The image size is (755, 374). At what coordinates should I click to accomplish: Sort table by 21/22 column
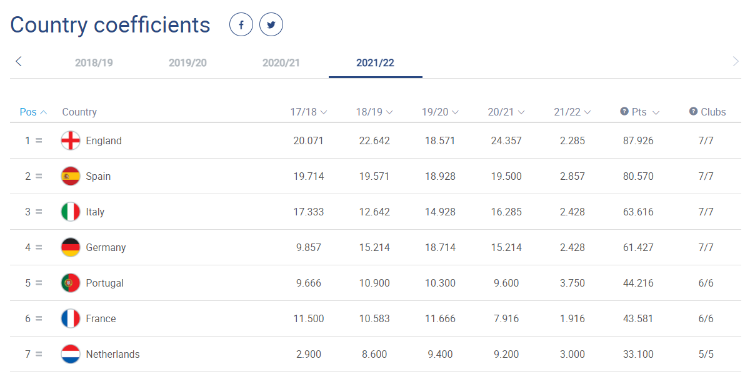572,112
